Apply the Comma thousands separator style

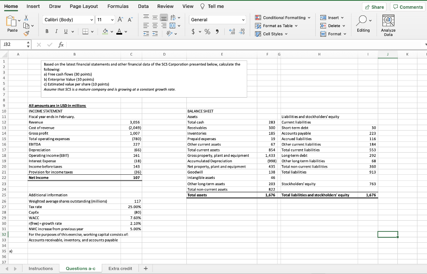point(217,31)
